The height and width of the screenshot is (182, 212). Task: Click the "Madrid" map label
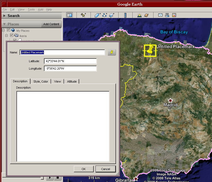(x=170, y=105)
